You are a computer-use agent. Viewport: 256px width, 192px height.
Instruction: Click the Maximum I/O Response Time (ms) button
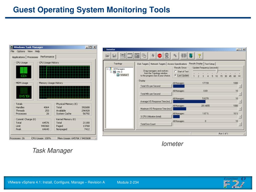(155, 108)
